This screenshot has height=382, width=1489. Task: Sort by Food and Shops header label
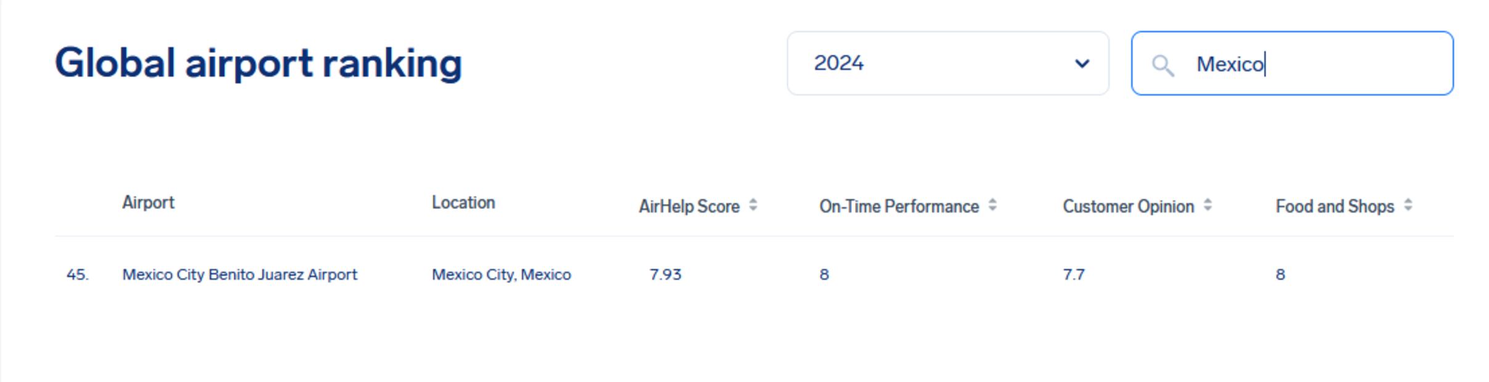(x=1334, y=206)
